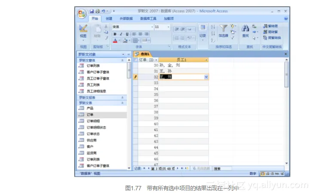Click the 查找 binoculars find icon
The width and height of the screenshot is (313, 195).
click(245, 28)
